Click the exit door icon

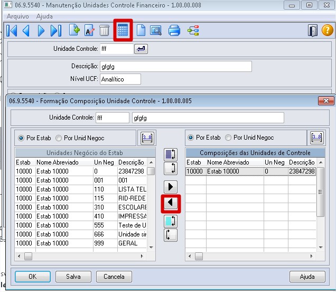[313, 31]
